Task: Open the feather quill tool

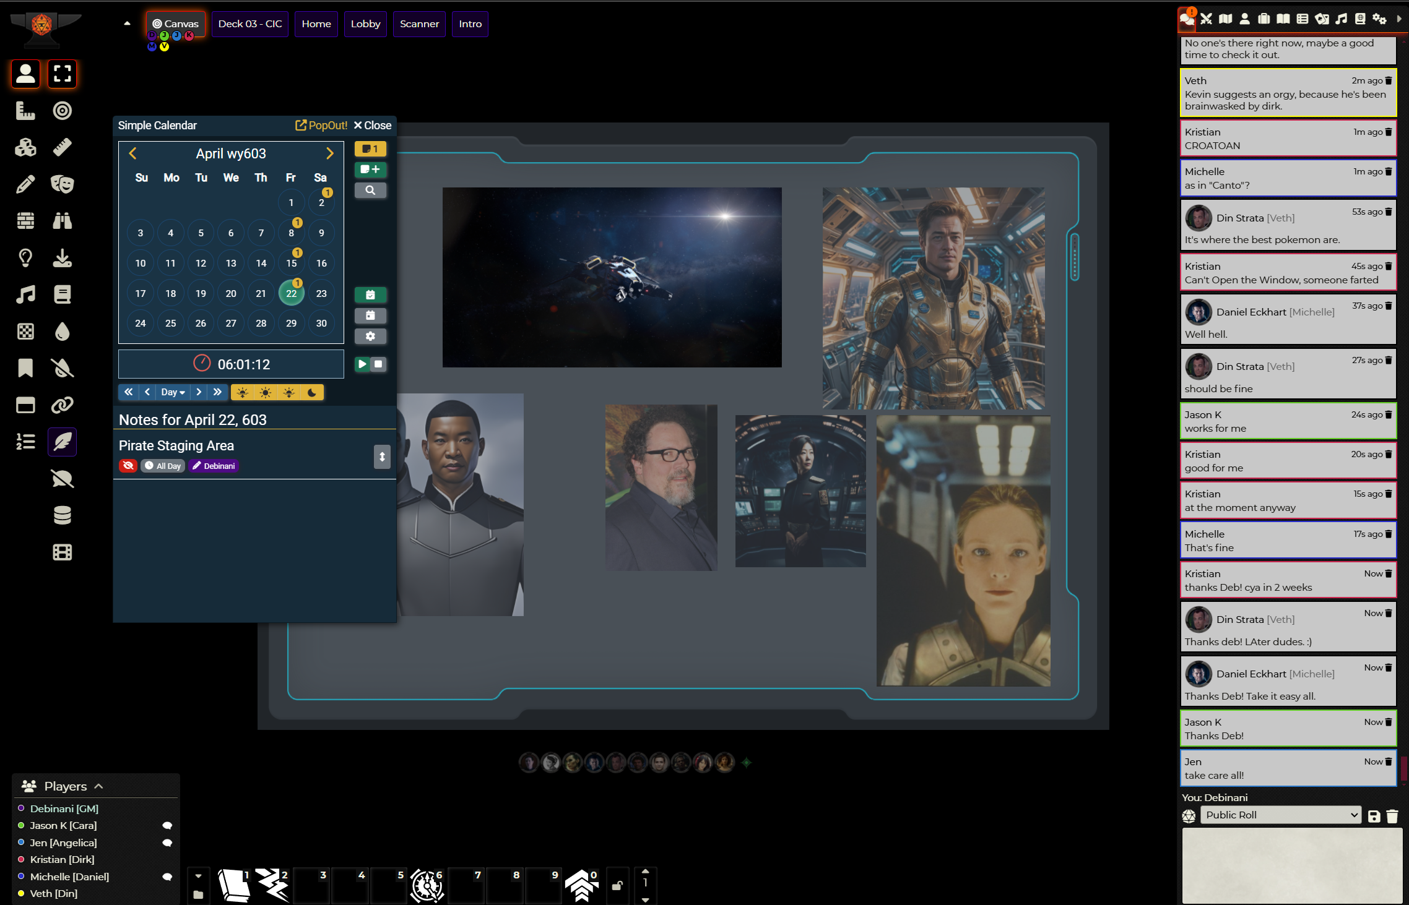Action: tap(62, 442)
